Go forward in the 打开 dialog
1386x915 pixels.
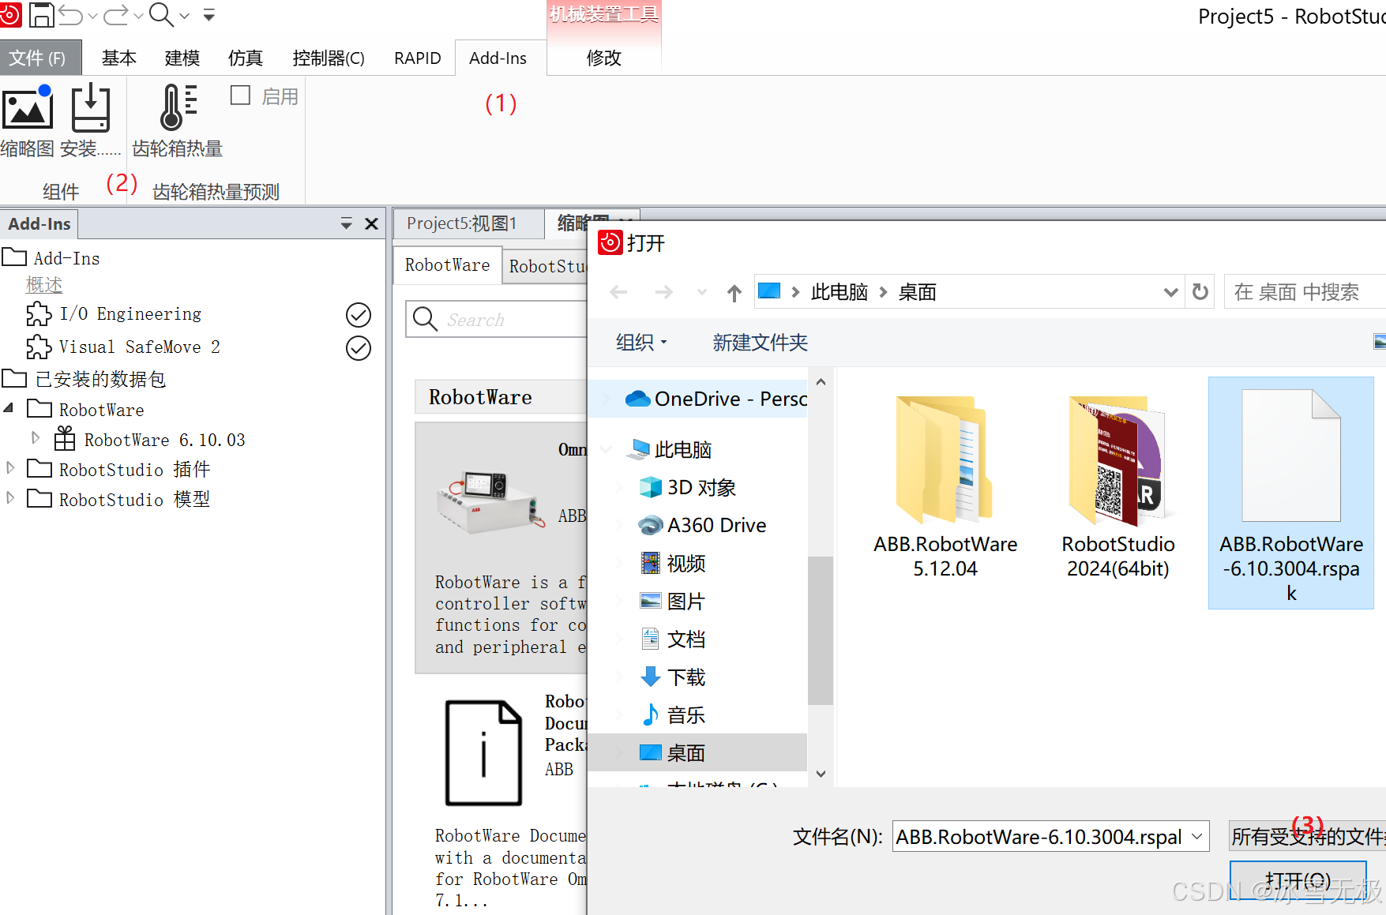tap(663, 293)
